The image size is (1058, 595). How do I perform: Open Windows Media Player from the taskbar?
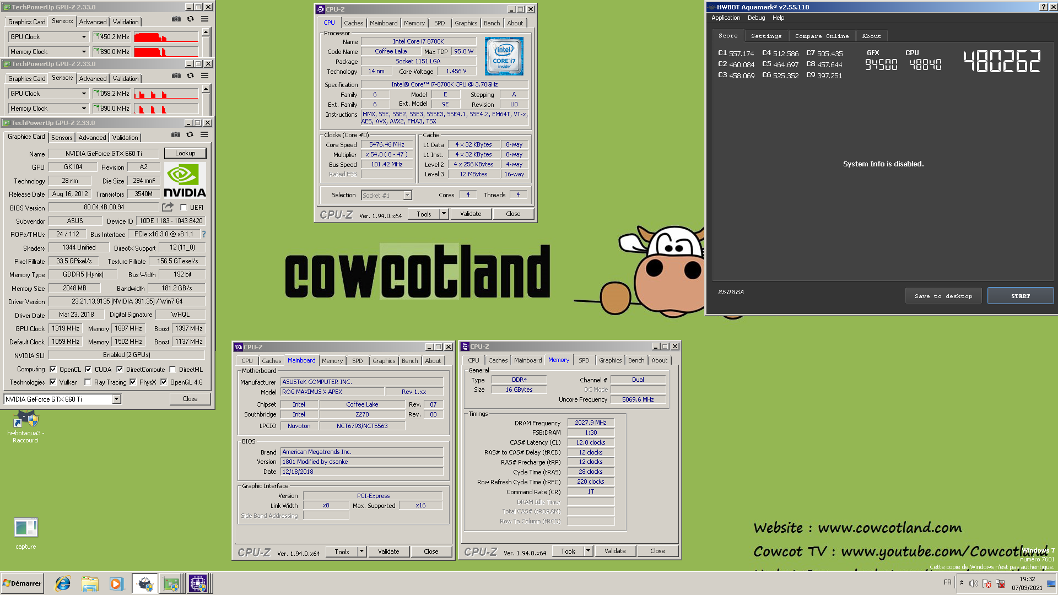(116, 583)
